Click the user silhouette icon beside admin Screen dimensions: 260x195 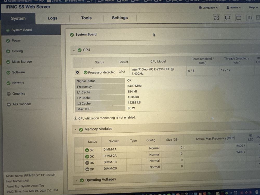click(x=228, y=8)
